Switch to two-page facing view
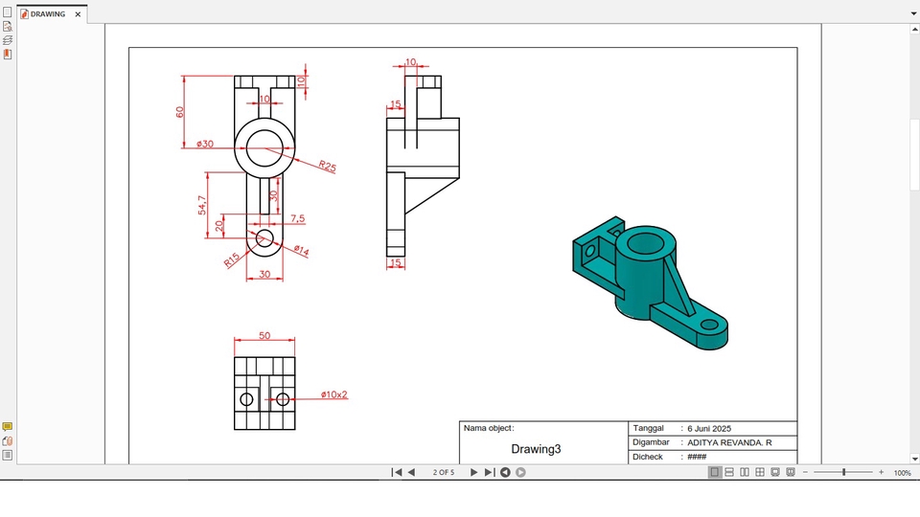This screenshot has height=517, width=920. (745, 472)
